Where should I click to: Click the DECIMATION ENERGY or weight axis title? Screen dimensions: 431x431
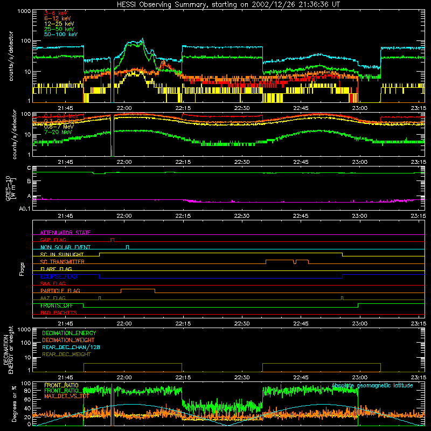click(8, 350)
